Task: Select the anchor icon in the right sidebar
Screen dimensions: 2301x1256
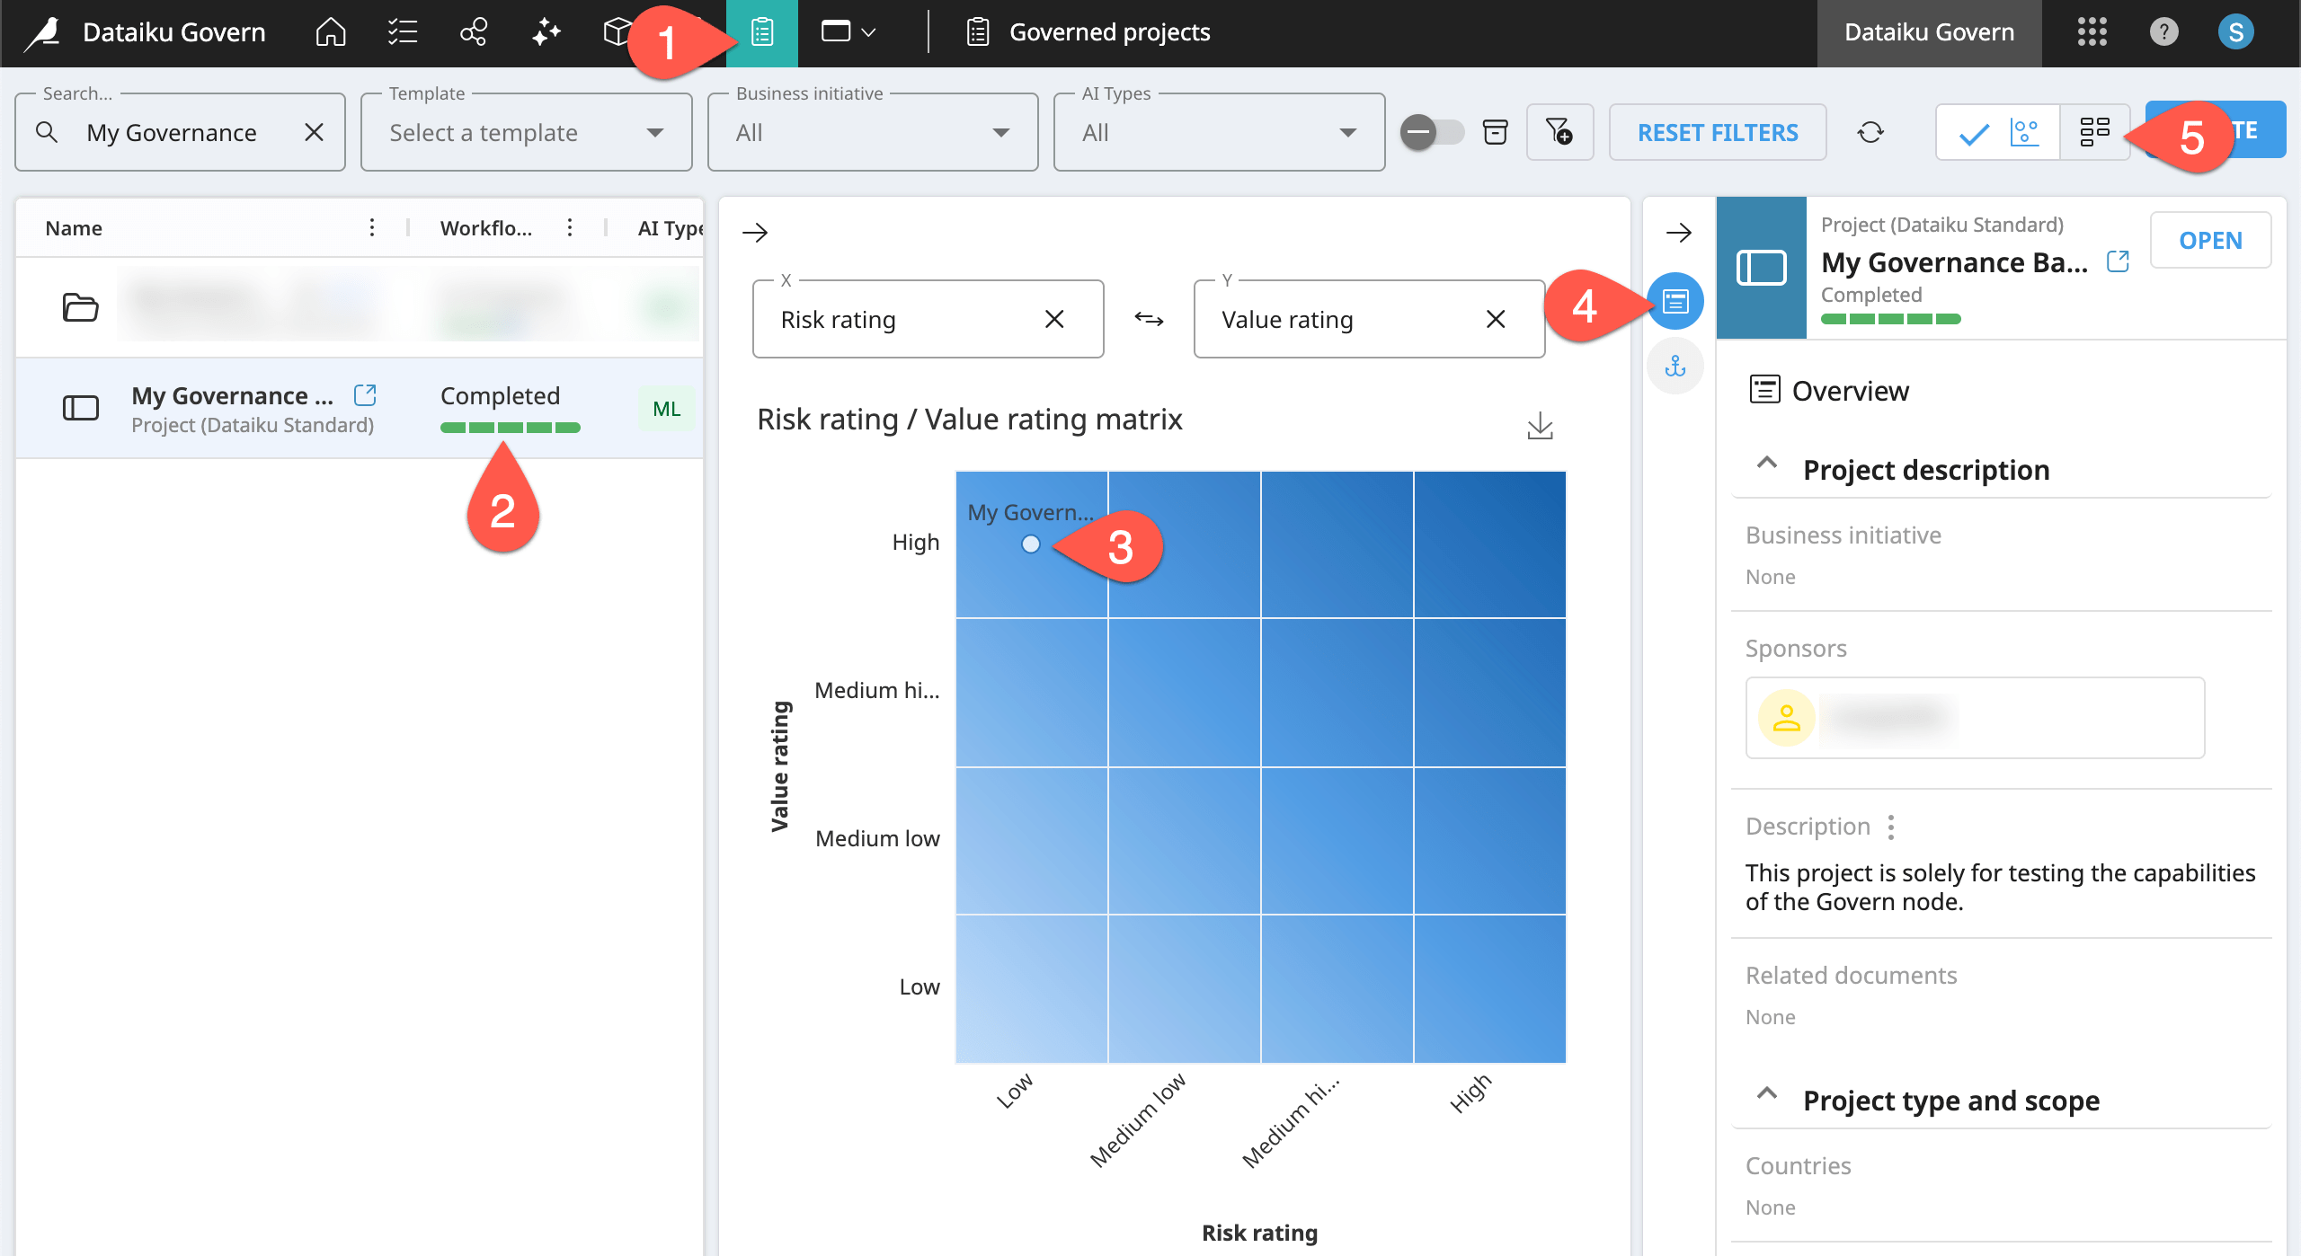Action: click(x=1675, y=366)
